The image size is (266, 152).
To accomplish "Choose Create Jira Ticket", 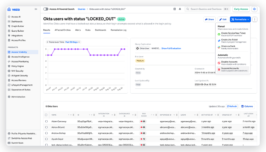I will (x=233, y=41).
